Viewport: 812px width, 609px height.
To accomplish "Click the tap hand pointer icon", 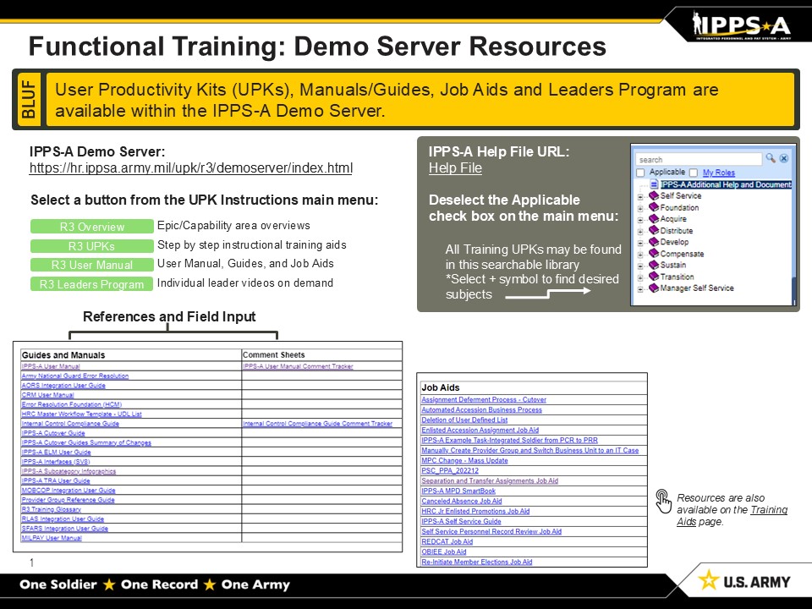I will [664, 501].
